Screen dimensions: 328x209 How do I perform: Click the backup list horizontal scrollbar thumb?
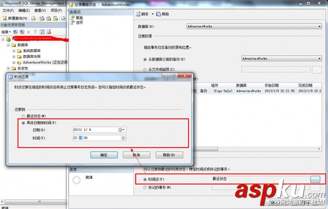[206, 149]
